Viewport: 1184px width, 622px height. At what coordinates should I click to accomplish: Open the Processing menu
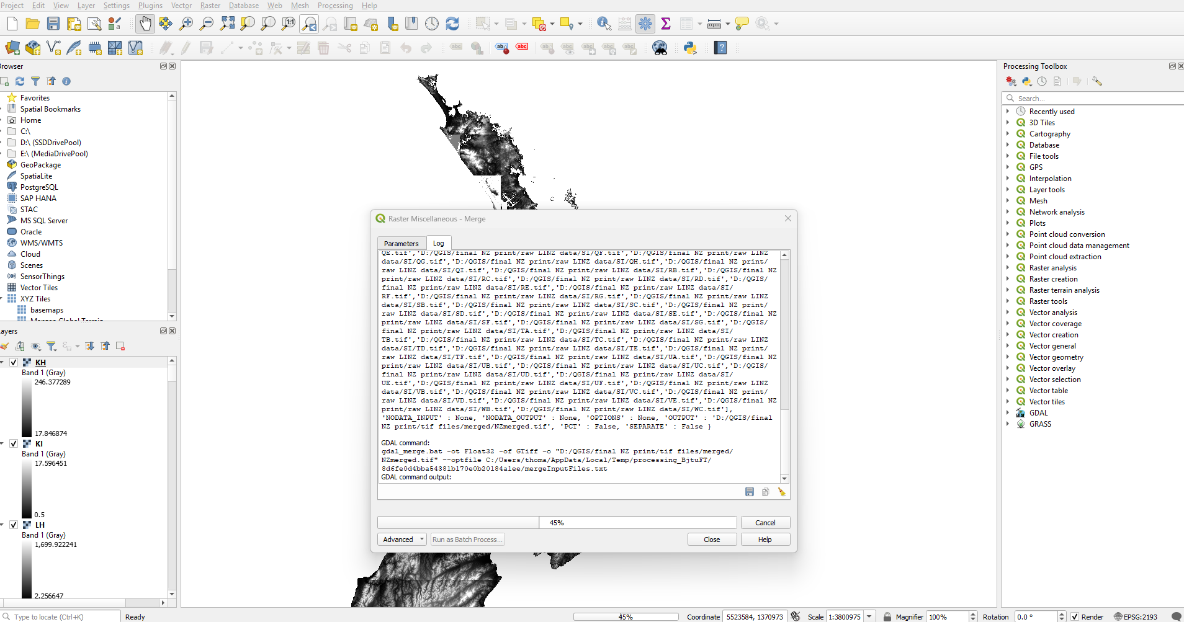[x=335, y=6]
